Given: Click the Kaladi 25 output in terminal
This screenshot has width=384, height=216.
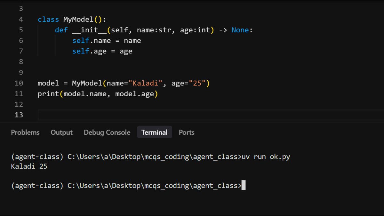Looking at the screenshot, I should pyautogui.click(x=29, y=166).
